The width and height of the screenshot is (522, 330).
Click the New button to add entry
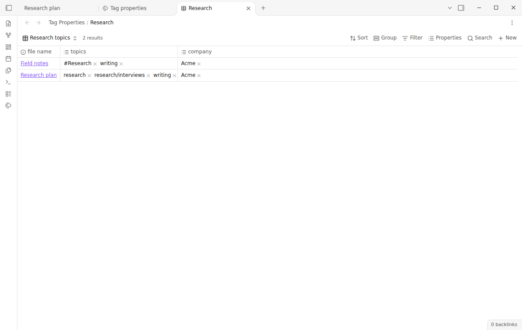[x=507, y=38]
